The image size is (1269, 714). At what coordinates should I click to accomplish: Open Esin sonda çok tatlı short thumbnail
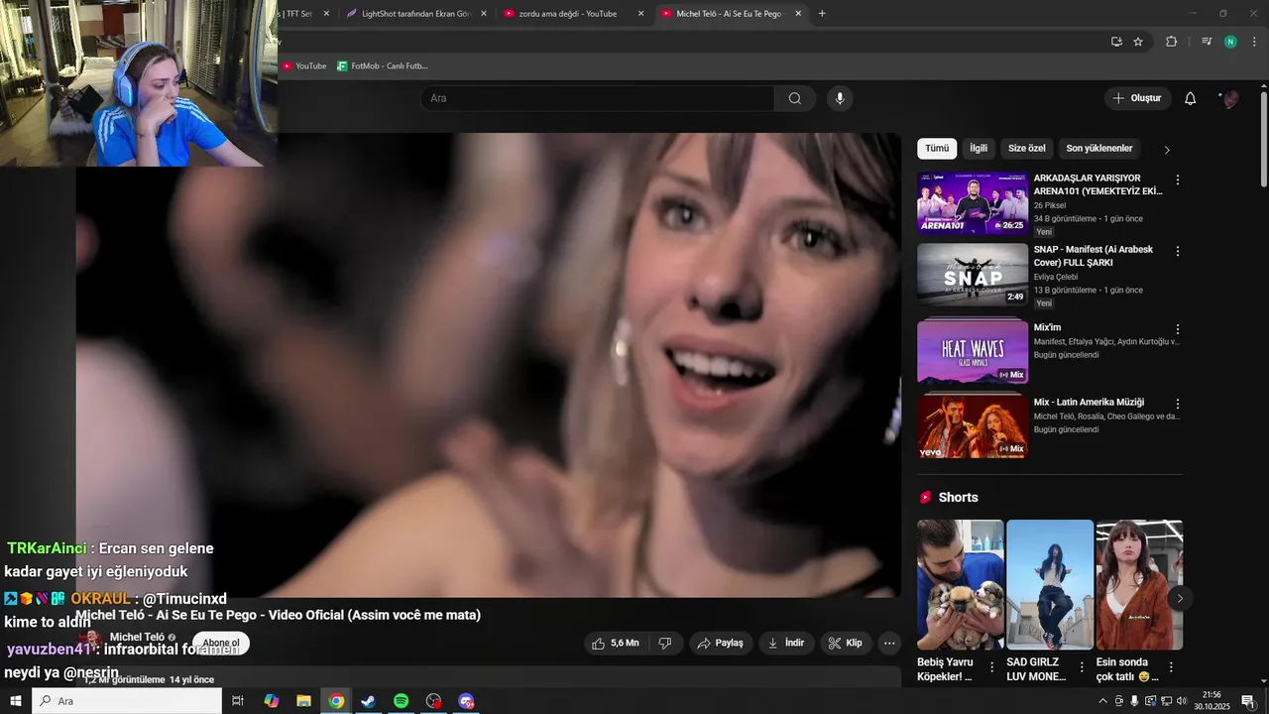pyautogui.click(x=1139, y=585)
